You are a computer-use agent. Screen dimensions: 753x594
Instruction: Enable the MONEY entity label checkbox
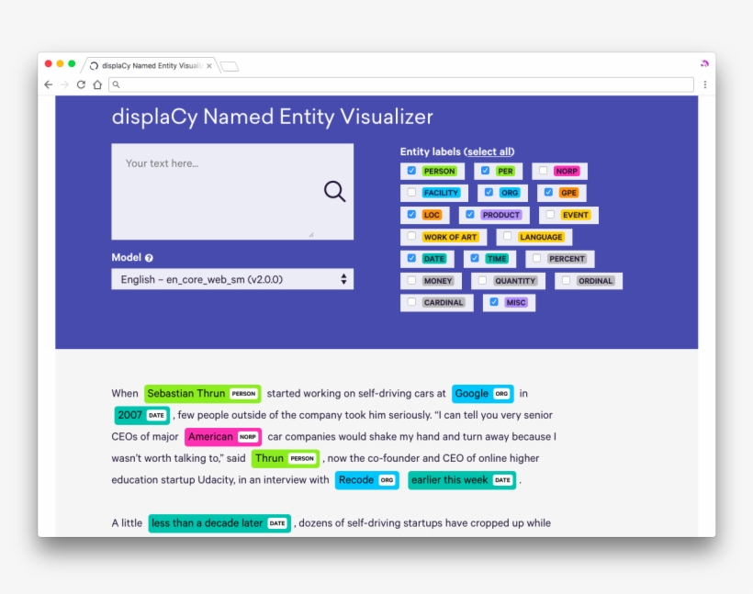pyautogui.click(x=411, y=280)
